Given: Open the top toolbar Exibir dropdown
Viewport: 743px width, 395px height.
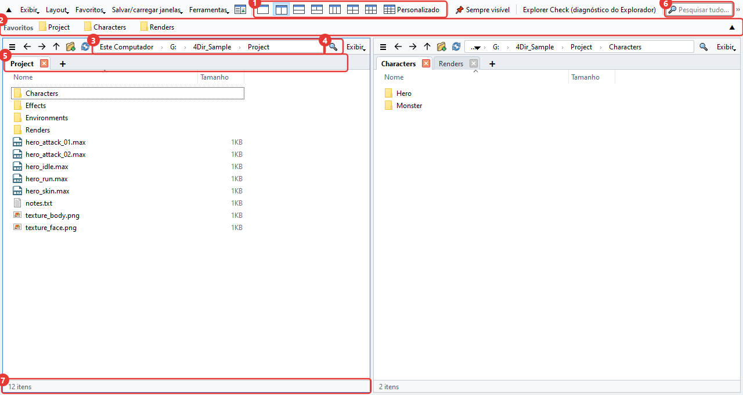Looking at the screenshot, I should 31,10.
